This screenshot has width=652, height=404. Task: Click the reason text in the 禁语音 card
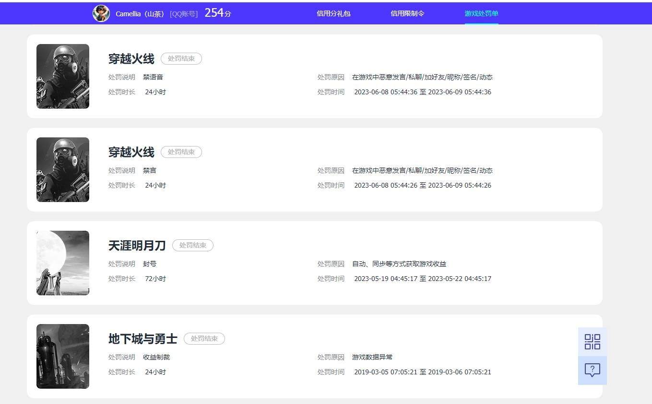[422, 77]
